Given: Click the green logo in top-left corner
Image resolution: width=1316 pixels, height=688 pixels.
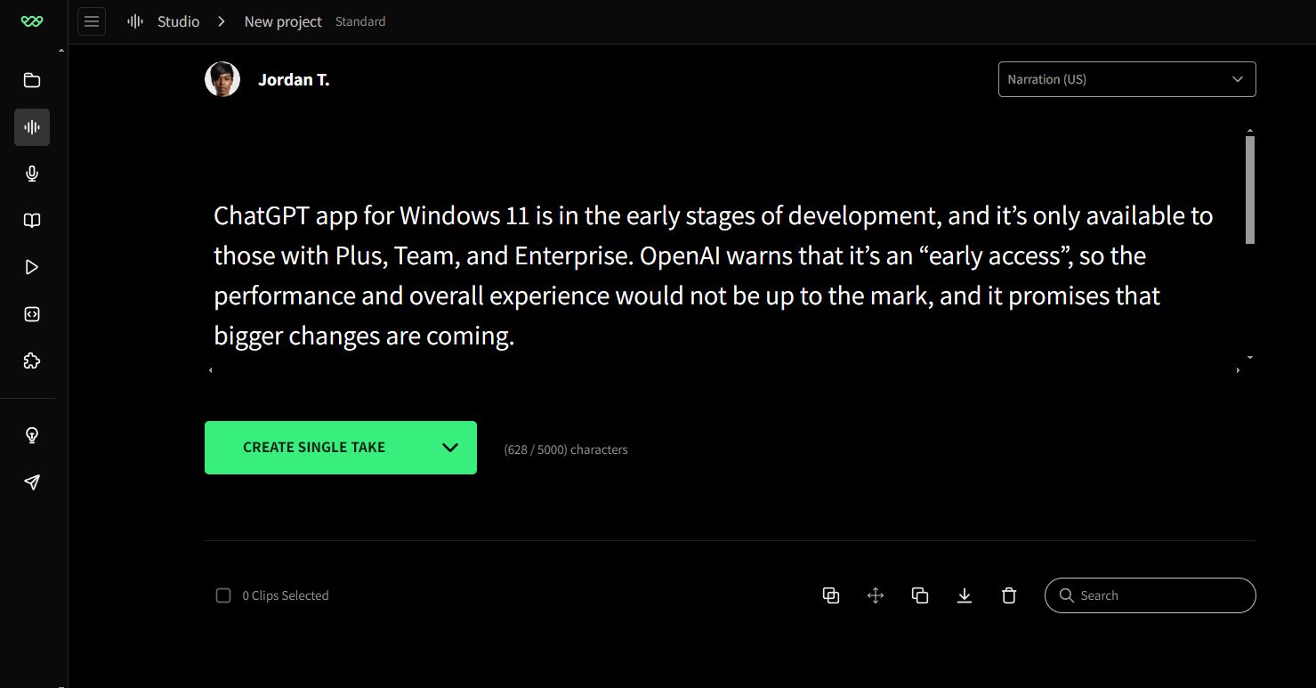Looking at the screenshot, I should (32, 21).
